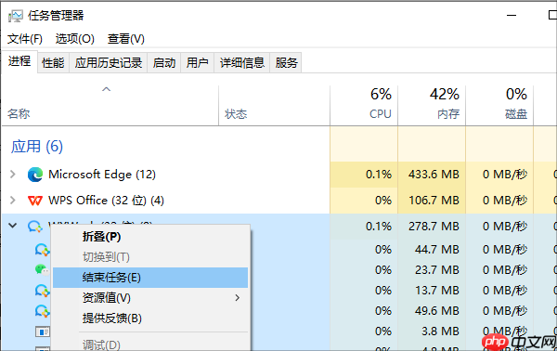Switch to the 性能 tab
The width and height of the screenshot is (557, 351).
click(53, 63)
